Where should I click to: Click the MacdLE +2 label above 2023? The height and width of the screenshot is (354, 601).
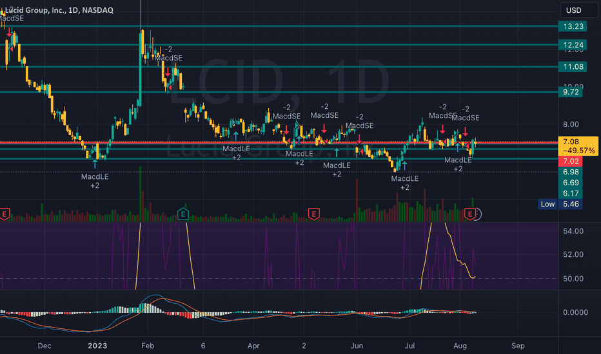coord(95,181)
